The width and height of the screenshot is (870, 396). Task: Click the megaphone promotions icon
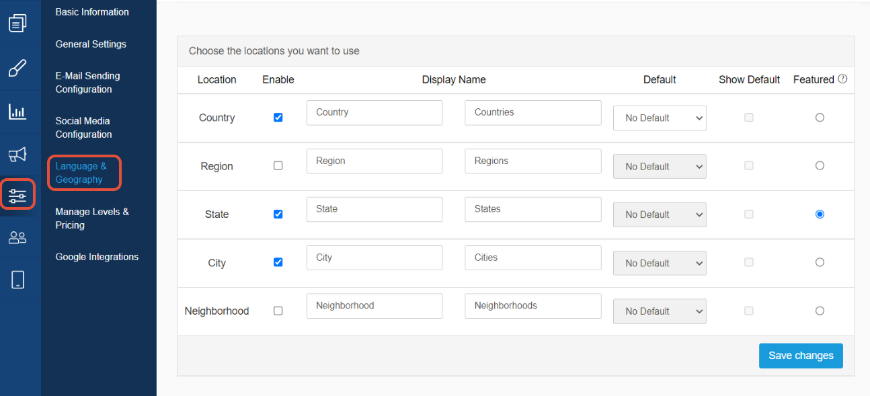[x=17, y=155]
